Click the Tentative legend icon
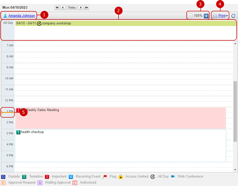Screen dimensions: 238x186 [24, 177]
